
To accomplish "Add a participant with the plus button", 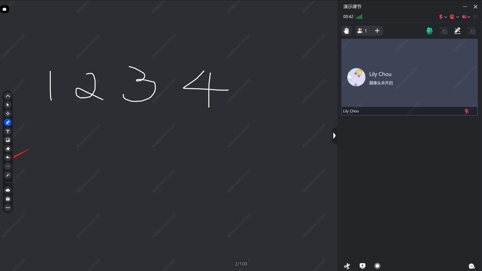I will 377,31.
